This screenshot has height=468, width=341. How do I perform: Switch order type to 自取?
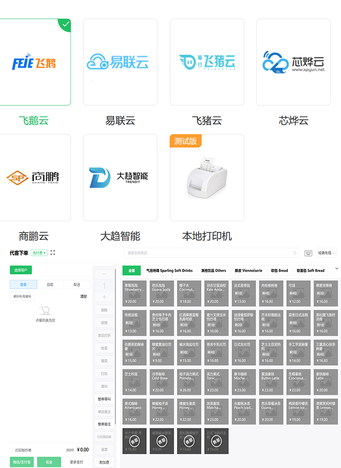[50, 284]
